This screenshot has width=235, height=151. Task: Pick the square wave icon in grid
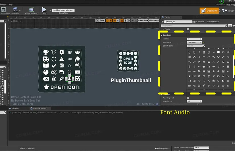coord(204,81)
